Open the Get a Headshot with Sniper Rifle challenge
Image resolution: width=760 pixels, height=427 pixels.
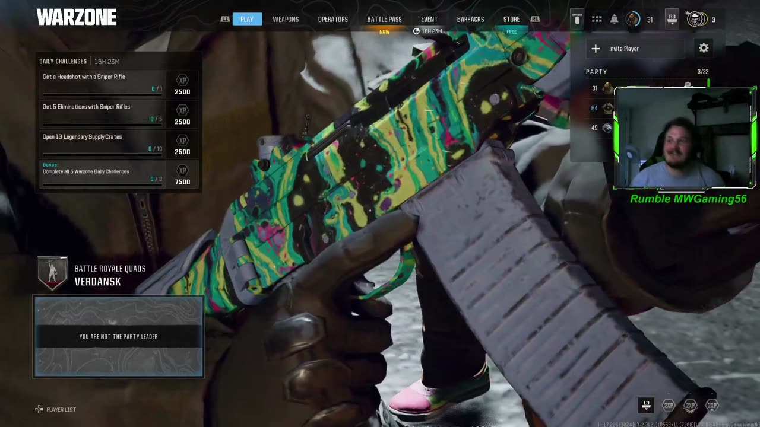click(119, 83)
